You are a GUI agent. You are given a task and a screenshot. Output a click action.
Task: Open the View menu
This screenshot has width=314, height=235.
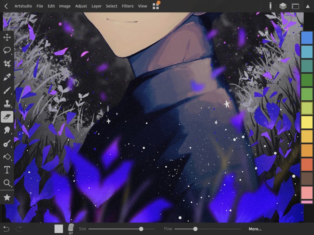coord(142,6)
